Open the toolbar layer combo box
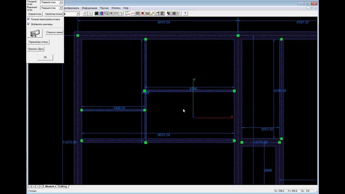Screen dimensions: 345x194 click(x=78, y=14)
